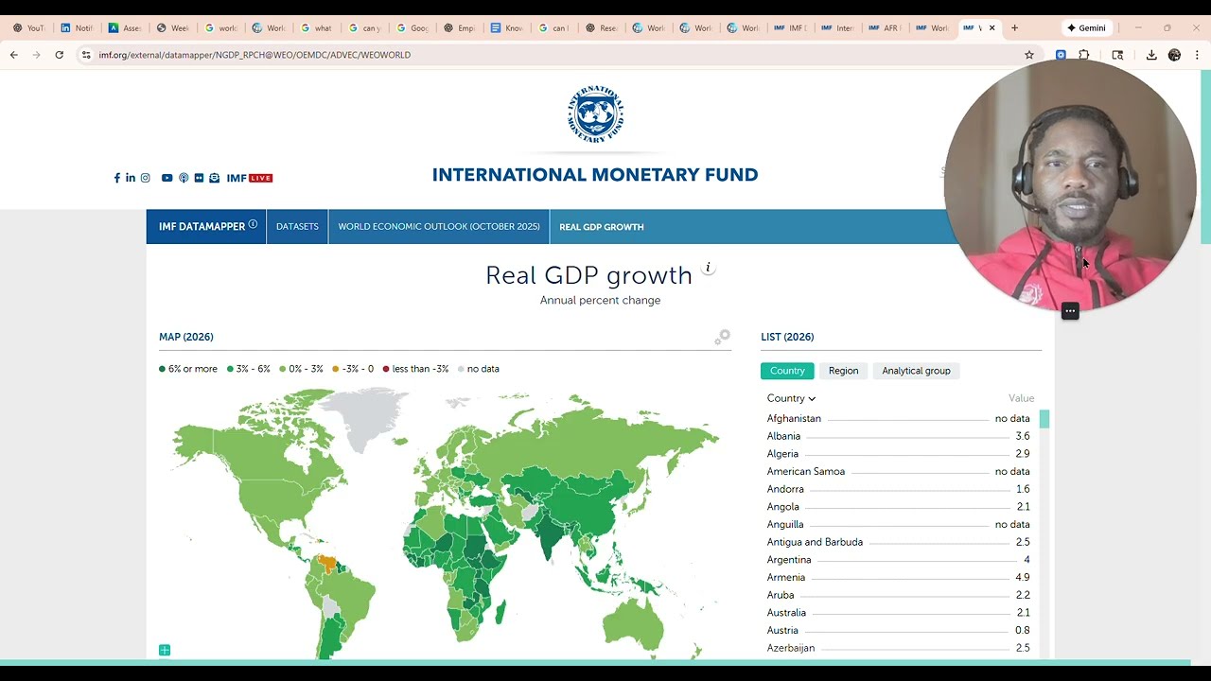Click the country list scrollbar thumb
The height and width of the screenshot is (681, 1211).
point(1044,419)
